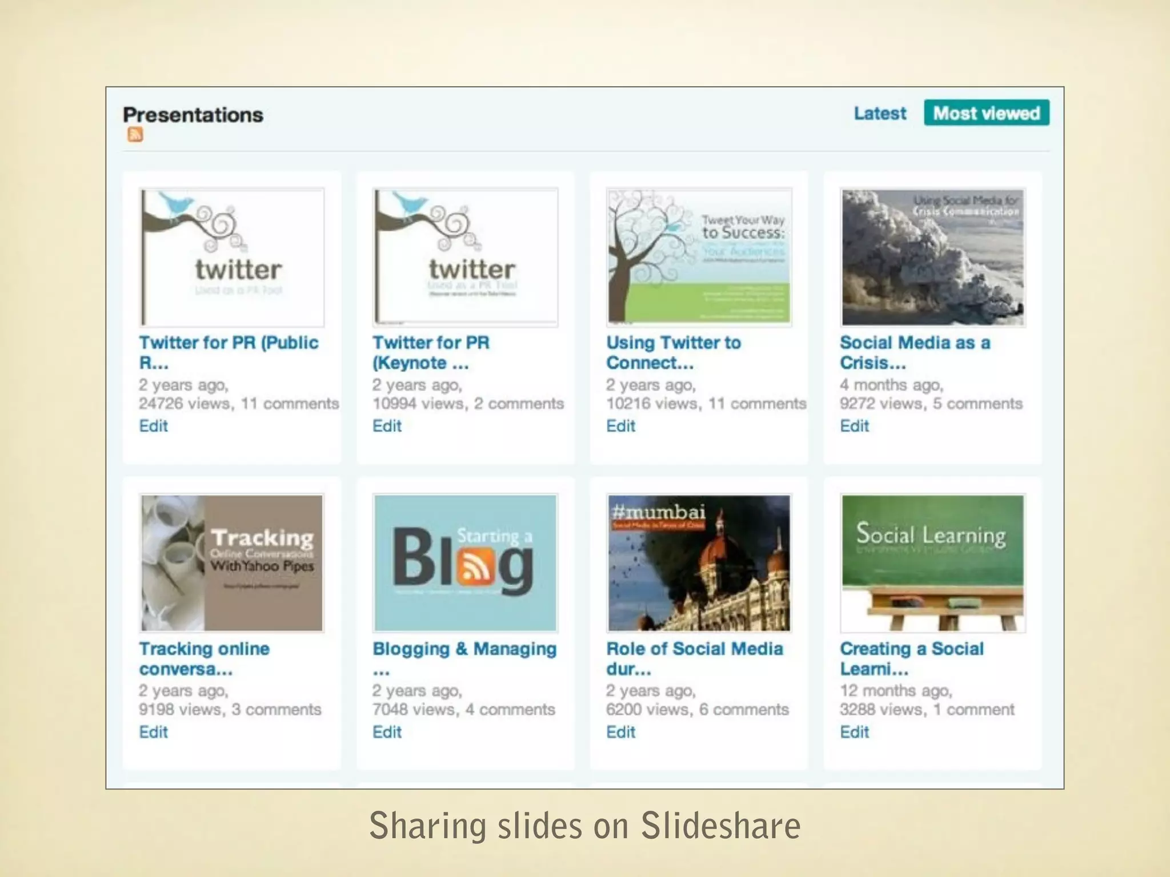Open the Crisis Communication volcano thumbnail
This screenshot has height=877, width=1170.
(933, 257)
